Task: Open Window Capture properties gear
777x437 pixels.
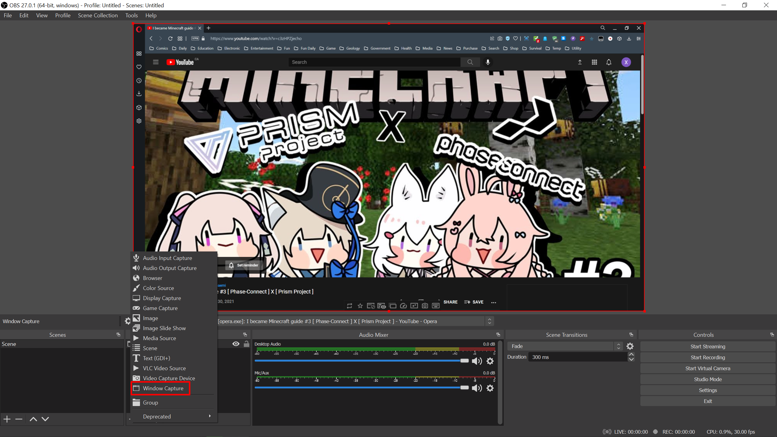Action: 128,321
